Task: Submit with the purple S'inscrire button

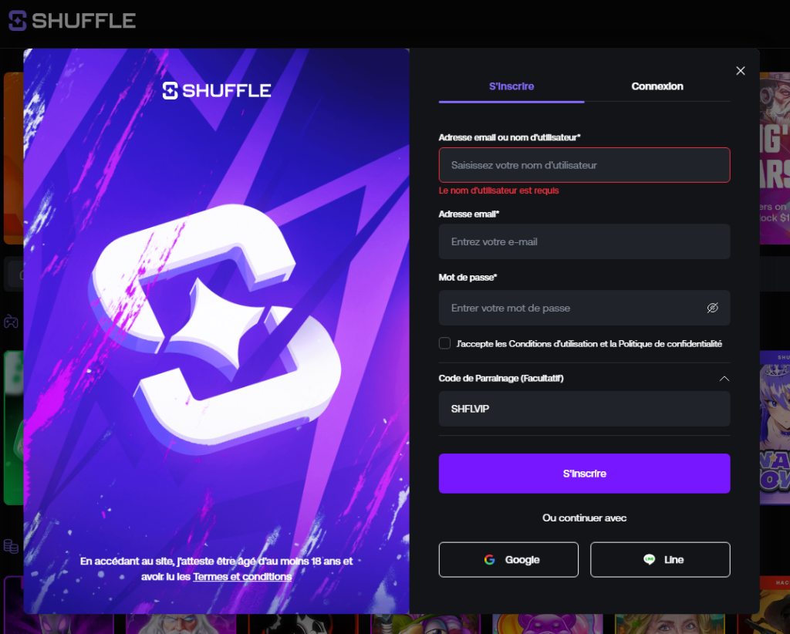Action: 585,474
